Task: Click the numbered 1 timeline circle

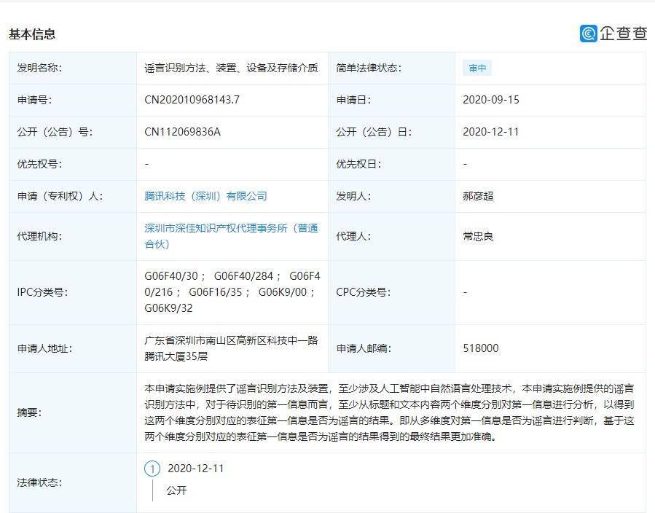Action: tap(152, 469)
